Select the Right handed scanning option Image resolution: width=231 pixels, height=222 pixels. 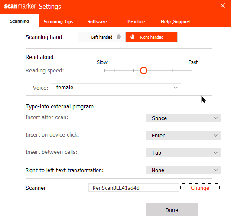tap(152, 37)
